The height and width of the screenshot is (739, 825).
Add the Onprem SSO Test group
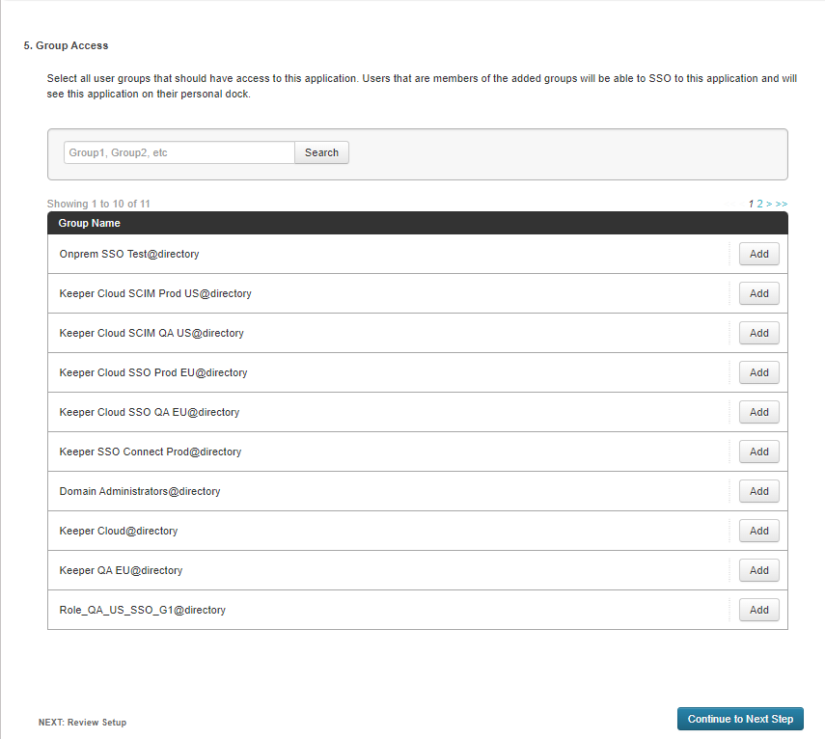coord(758,254)
